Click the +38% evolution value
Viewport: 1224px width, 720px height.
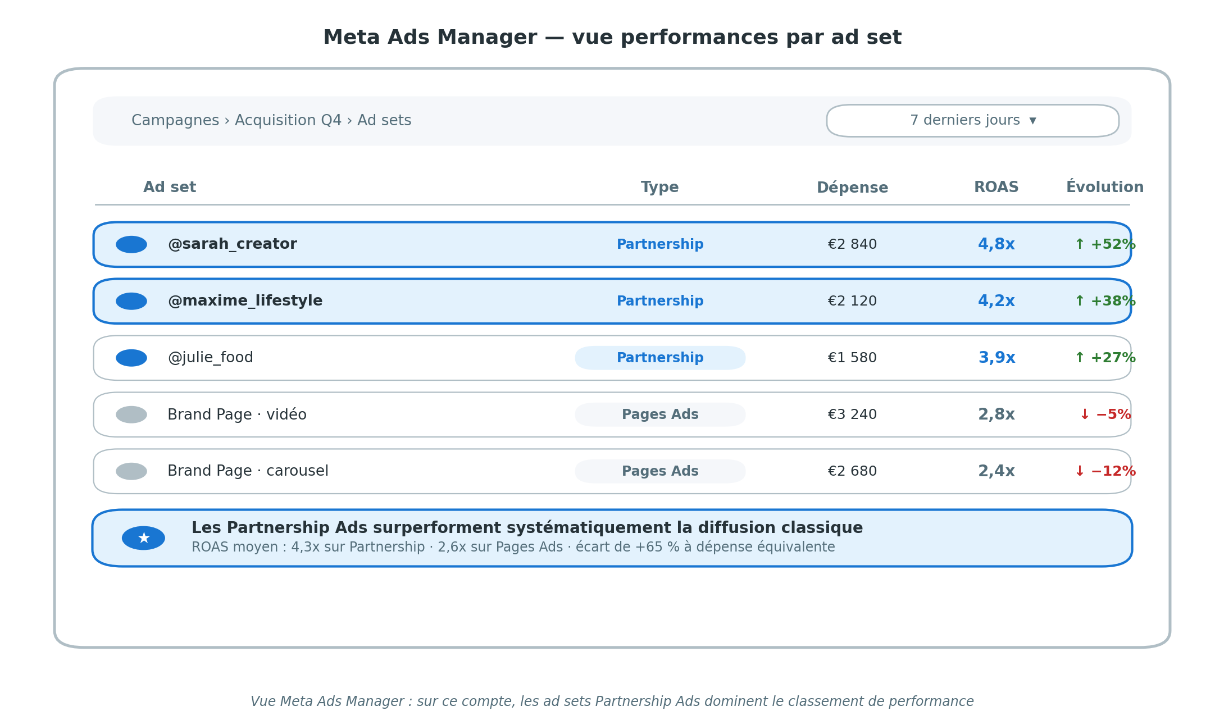click(1105, 301)
